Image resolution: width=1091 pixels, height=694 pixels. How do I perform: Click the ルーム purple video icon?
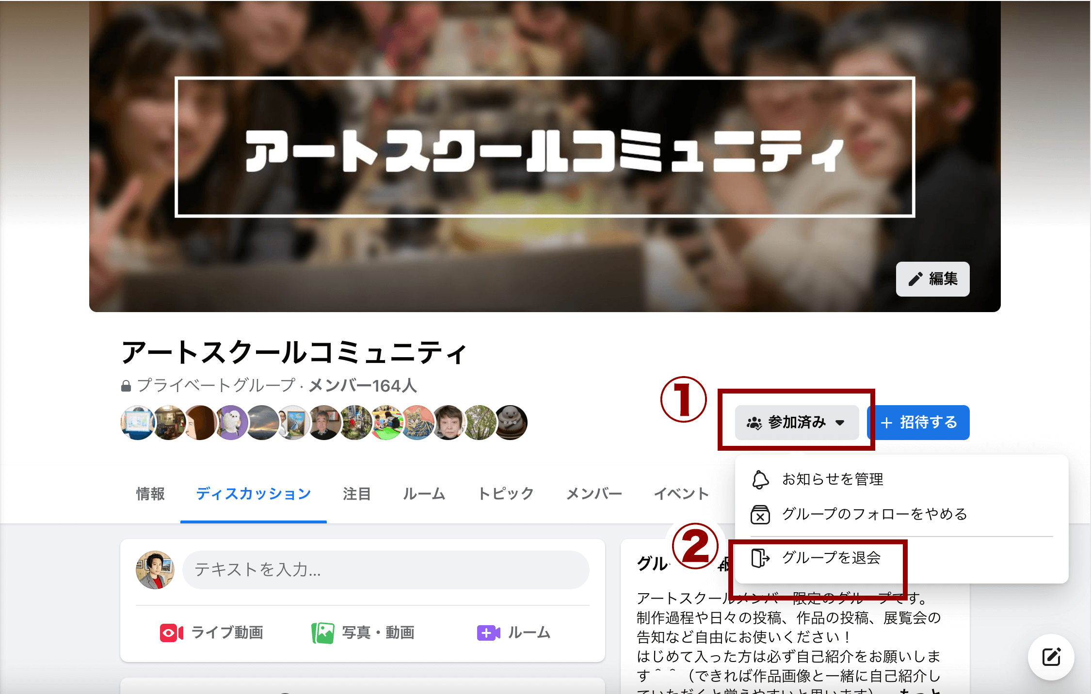point(488,633)
